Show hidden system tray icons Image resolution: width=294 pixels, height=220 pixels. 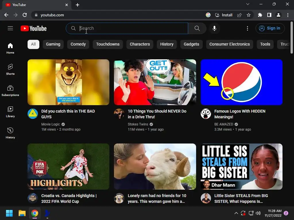(x=236, y=213)
